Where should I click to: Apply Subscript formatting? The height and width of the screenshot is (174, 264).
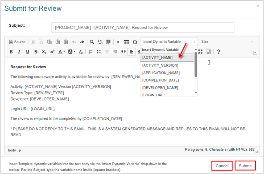tap(44, 52)
